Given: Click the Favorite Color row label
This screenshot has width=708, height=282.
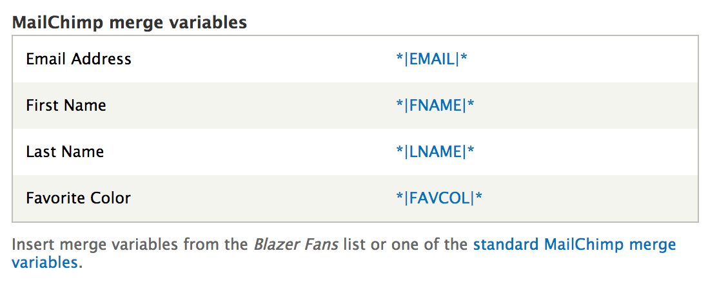Looking at the screenshot, I should (78, 198).
